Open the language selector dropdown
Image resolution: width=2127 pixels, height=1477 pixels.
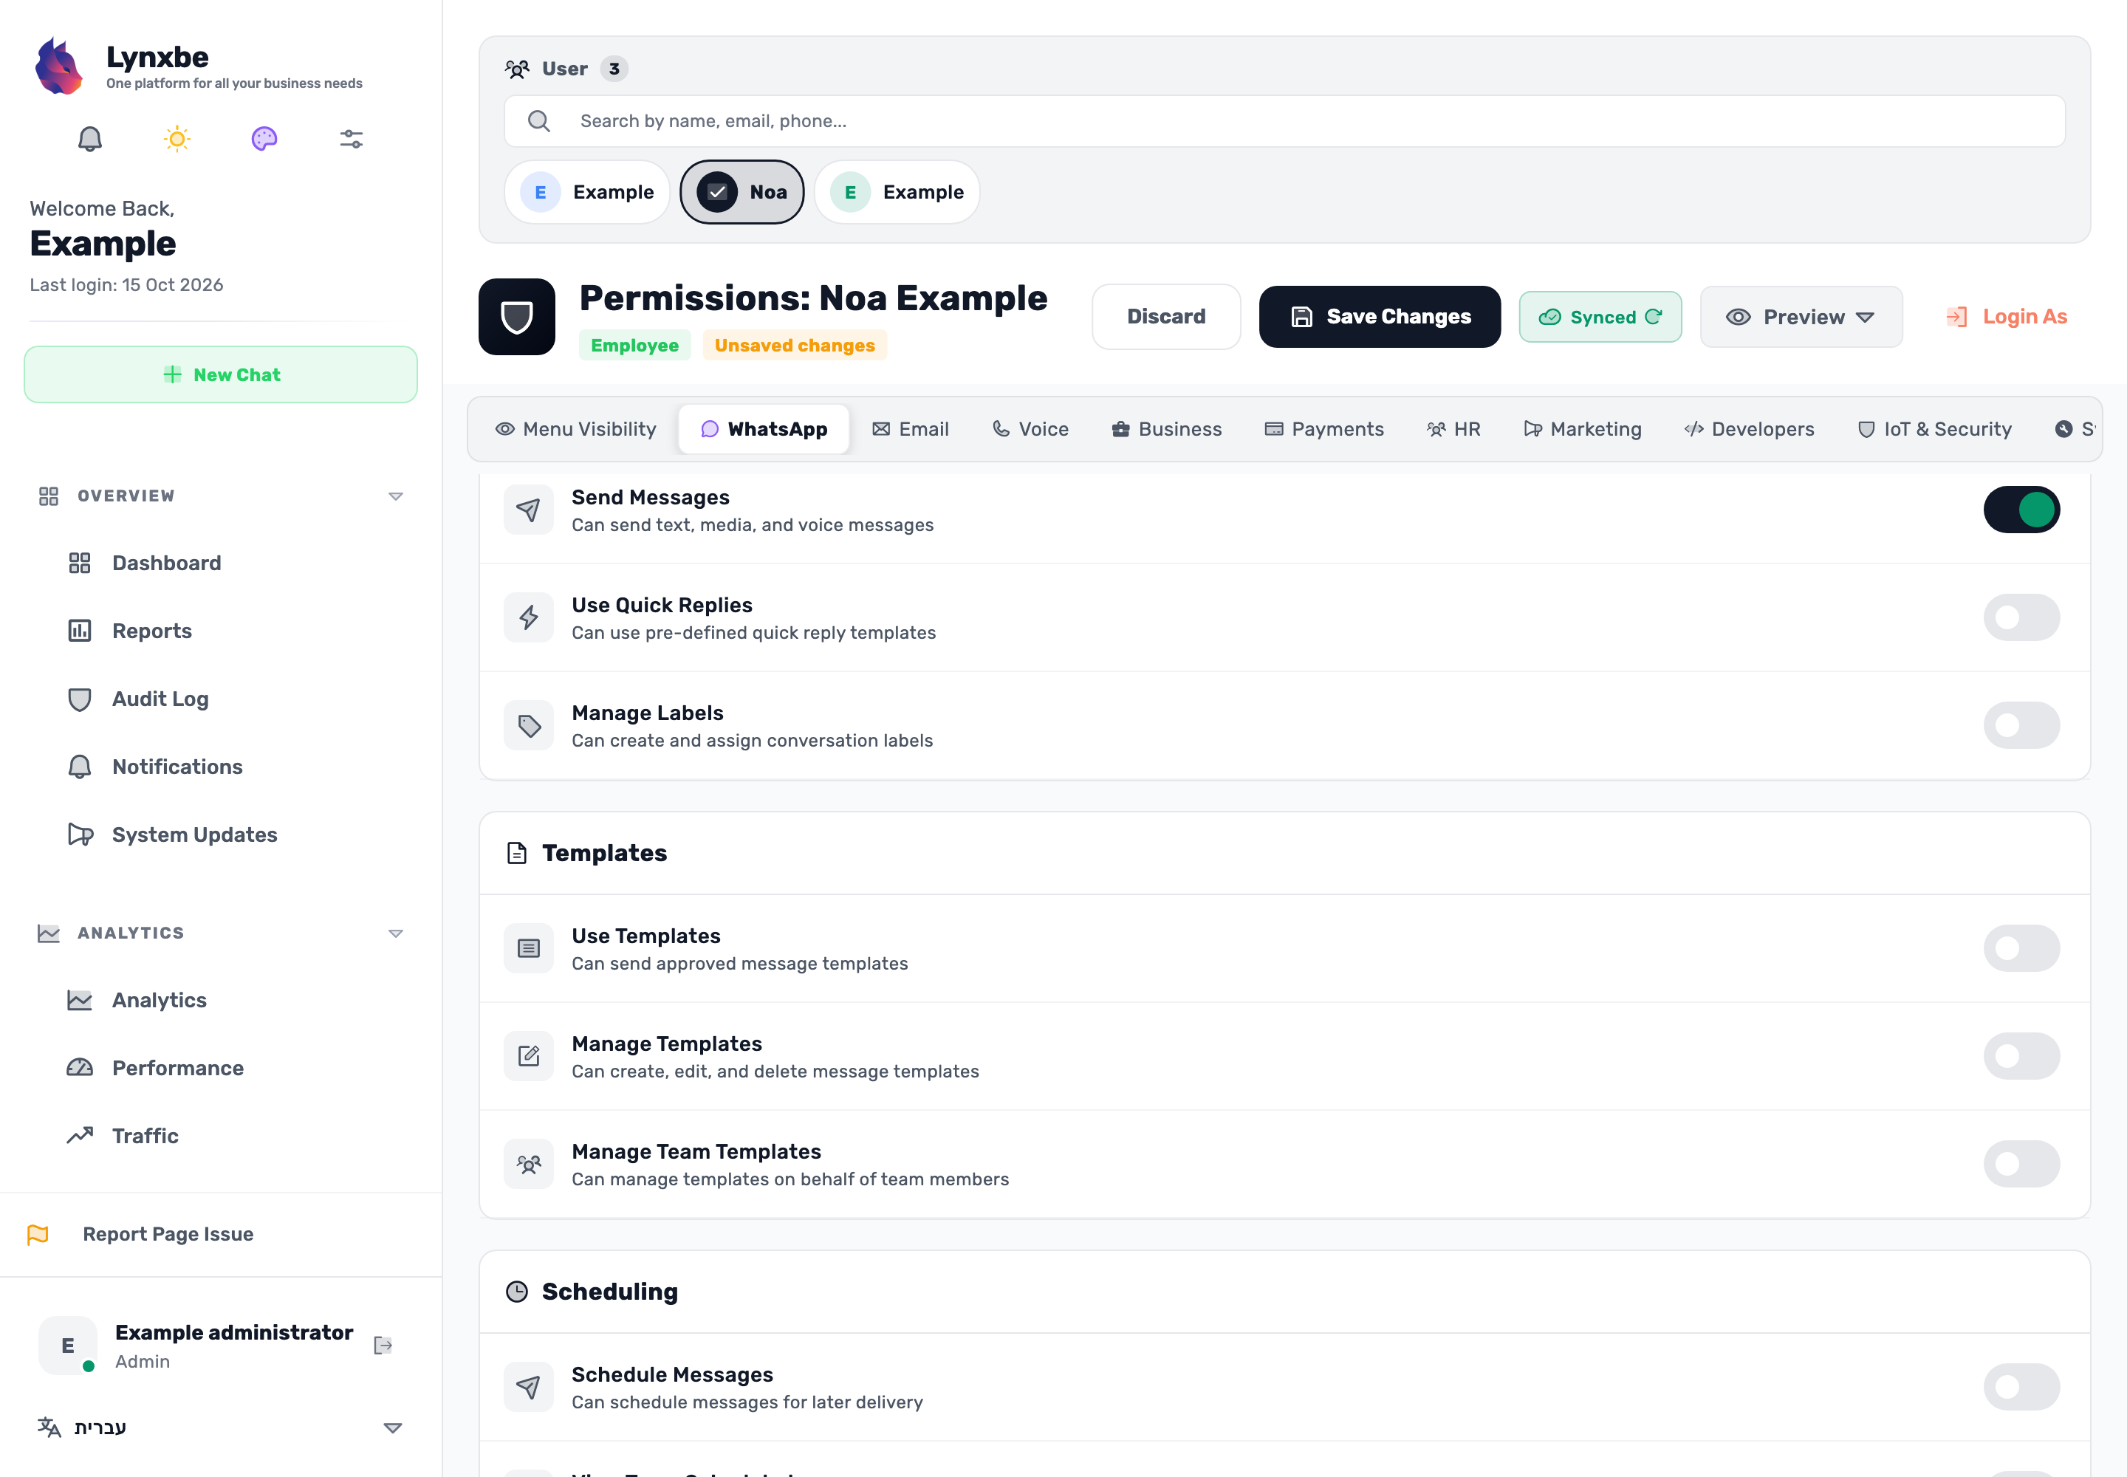(x=220, y=1428)
